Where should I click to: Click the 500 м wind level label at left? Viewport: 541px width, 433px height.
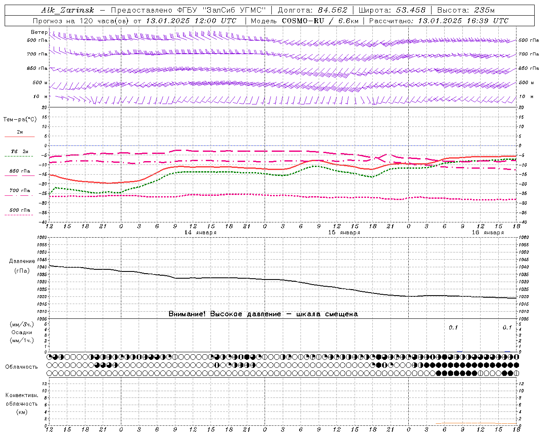[40, 82]
